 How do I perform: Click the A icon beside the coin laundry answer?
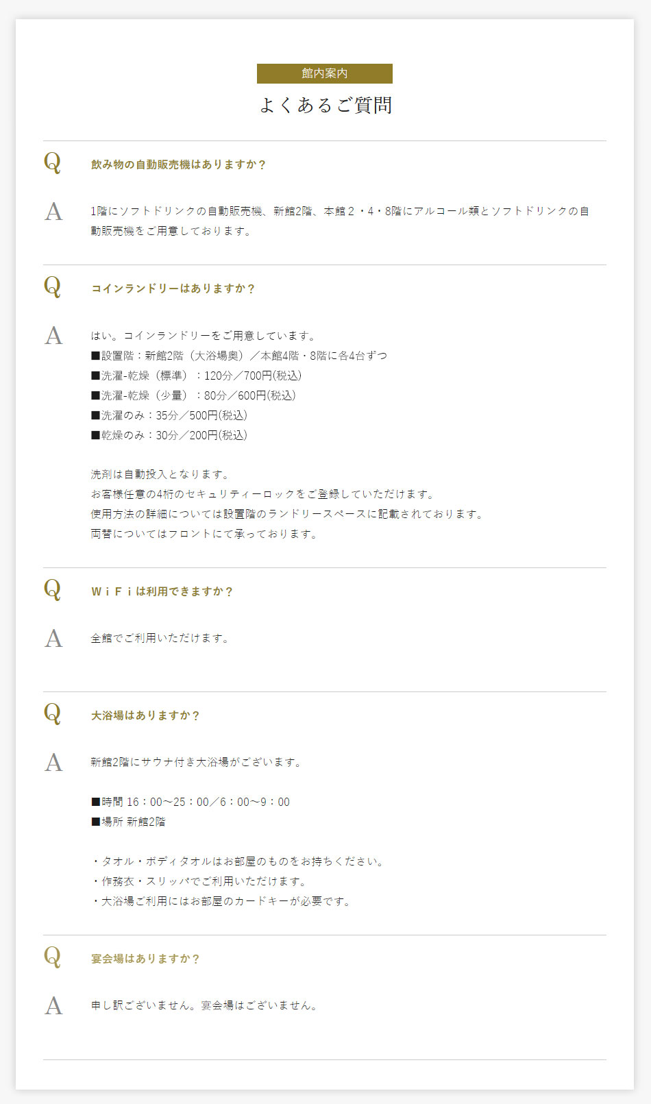pos(53,336)
